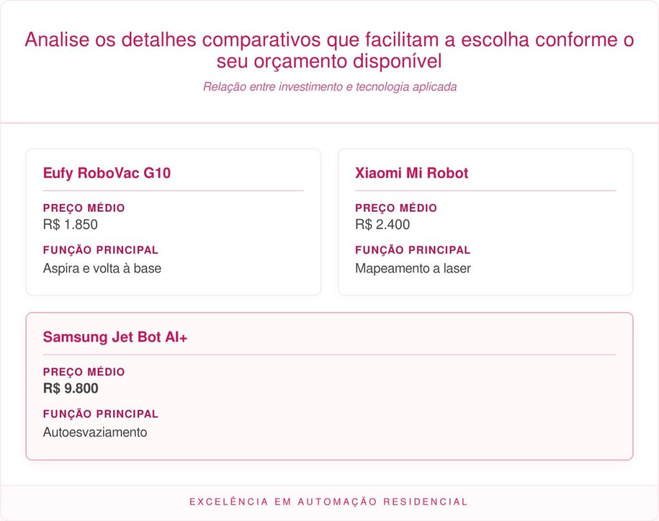Click the divider line under Eufy title
The image size is (659, 521).
pyautogui.click(x=173, y=190)
